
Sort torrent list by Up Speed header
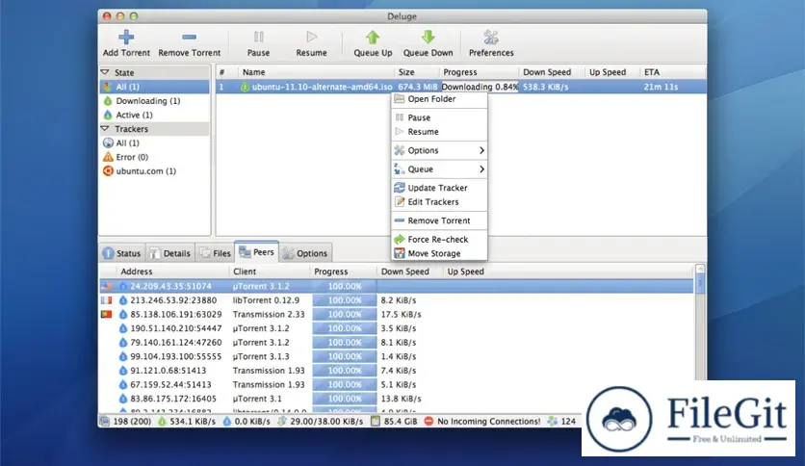coord(611,72)
